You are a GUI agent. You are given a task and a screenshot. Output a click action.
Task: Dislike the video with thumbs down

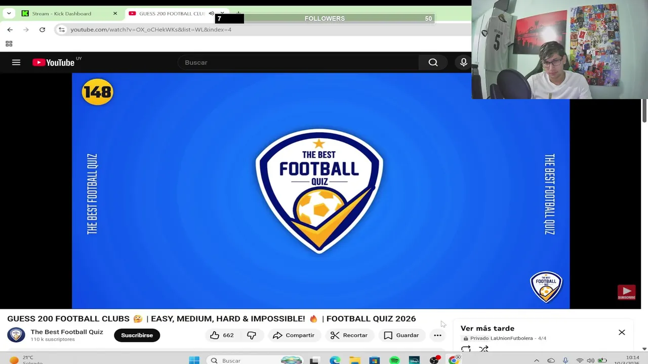252,335
